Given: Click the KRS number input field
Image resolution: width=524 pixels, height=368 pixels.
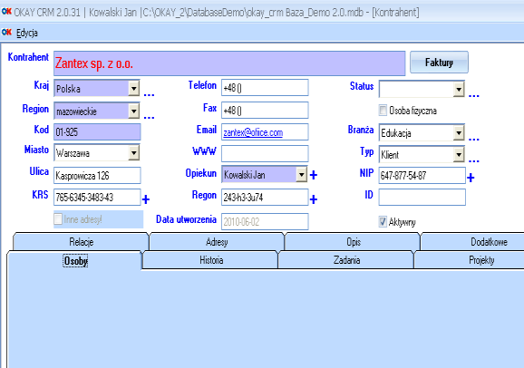Looking at the screenshot, I should (x=97, y=197).
